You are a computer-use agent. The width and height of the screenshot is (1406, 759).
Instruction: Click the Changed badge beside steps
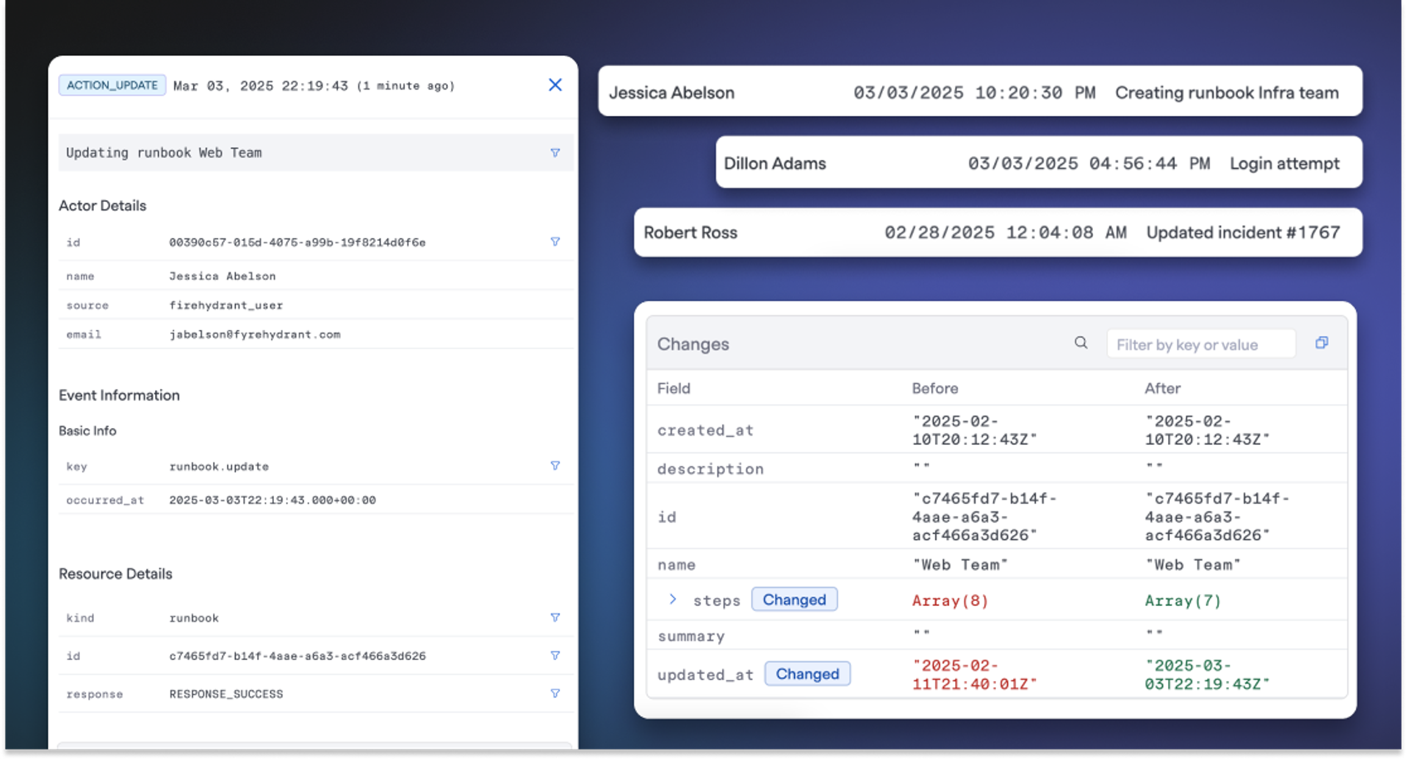[794, 599]
